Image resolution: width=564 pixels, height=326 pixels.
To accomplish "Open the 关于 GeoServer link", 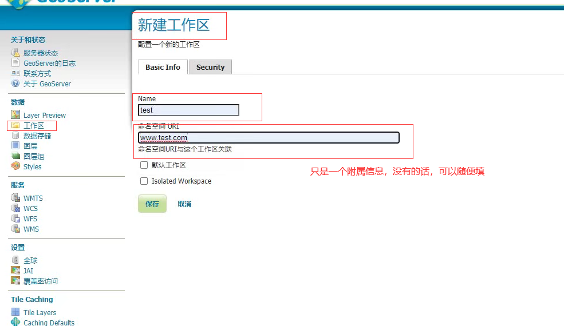I will (47, 84).
